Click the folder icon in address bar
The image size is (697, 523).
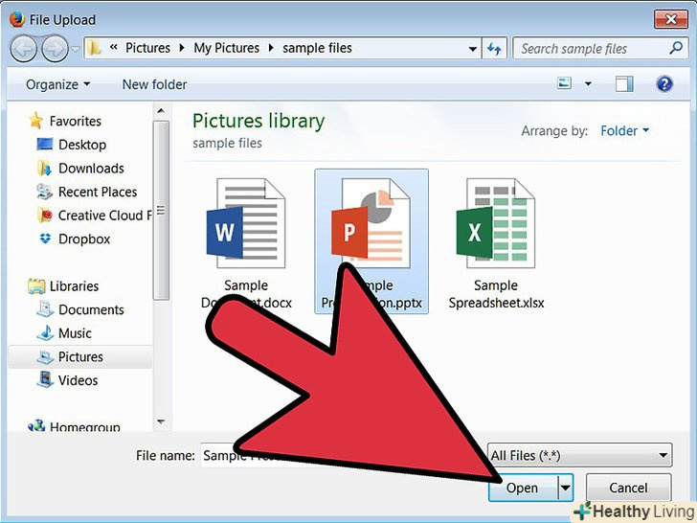point(94,48)
